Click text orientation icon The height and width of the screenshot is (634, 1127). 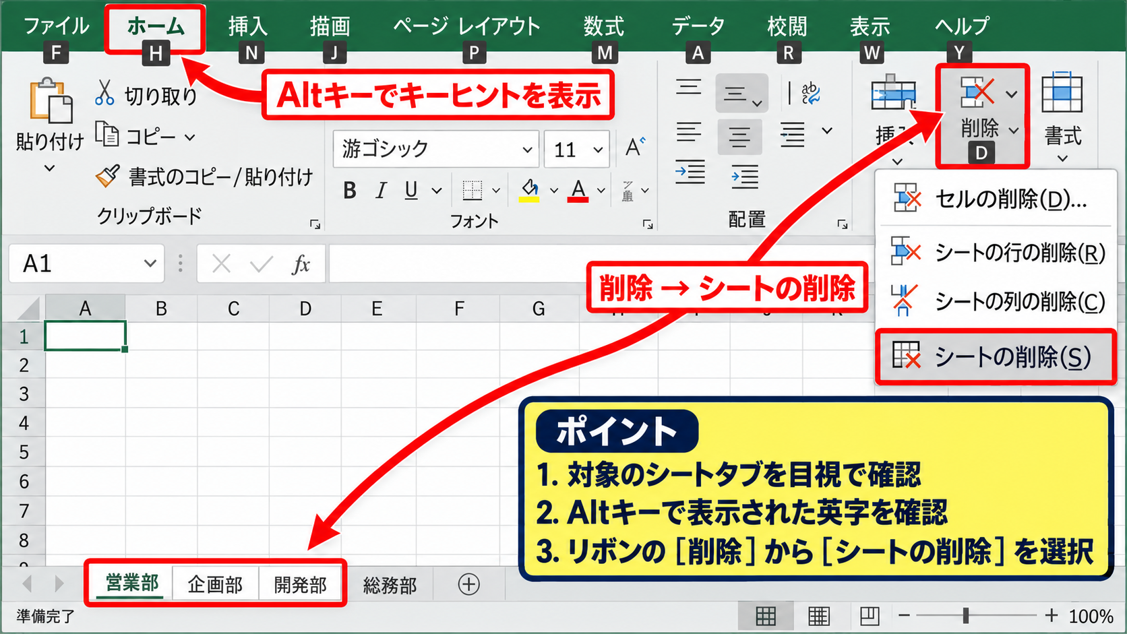coord(811,93)
